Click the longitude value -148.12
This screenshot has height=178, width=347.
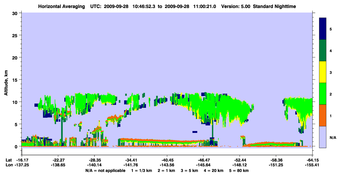click(x=239, y=165)
